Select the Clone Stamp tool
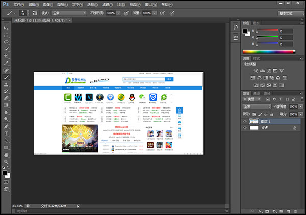This screenshot has width=306, height=215. tap(6, 84)
